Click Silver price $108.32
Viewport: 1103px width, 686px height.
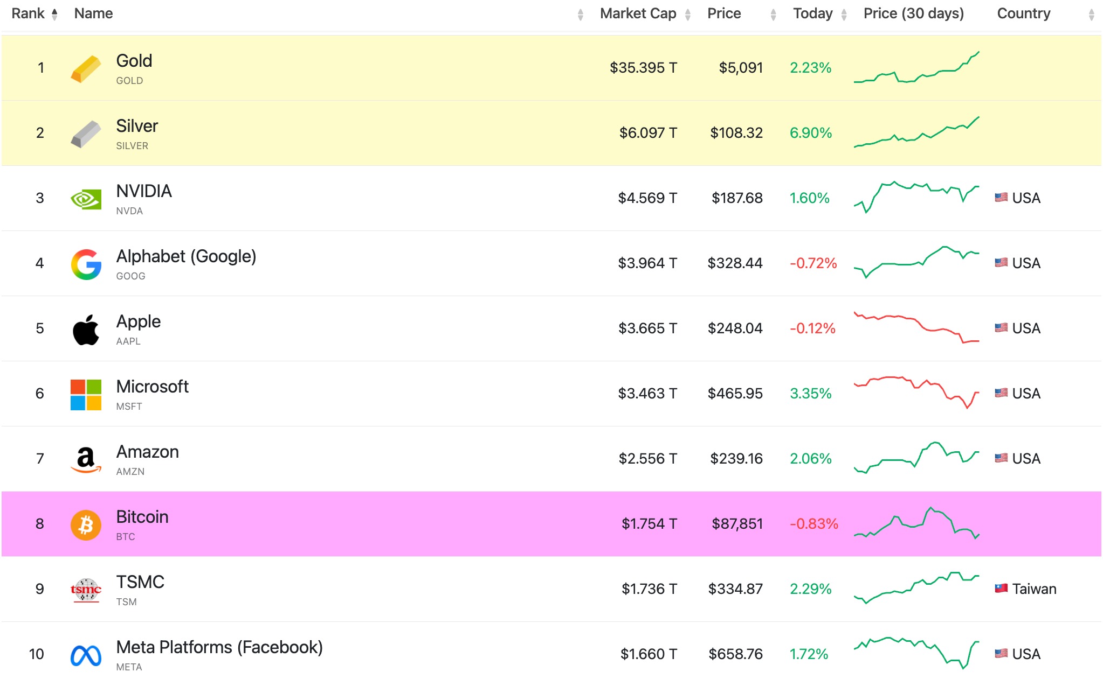[x=736, y=133]
